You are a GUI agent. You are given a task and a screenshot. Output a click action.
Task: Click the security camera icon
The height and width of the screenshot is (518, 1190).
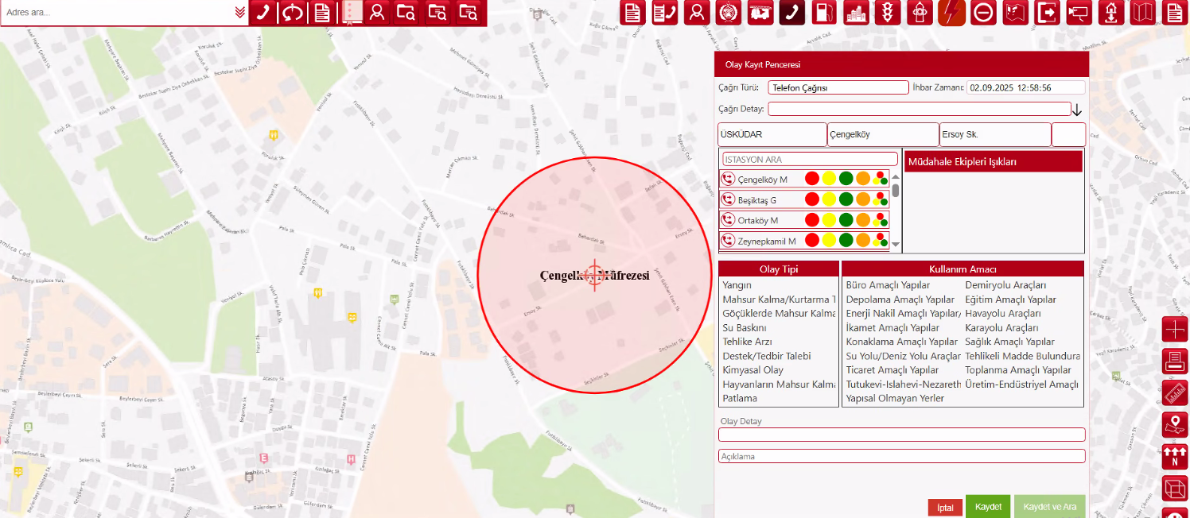click(1079, 13)
